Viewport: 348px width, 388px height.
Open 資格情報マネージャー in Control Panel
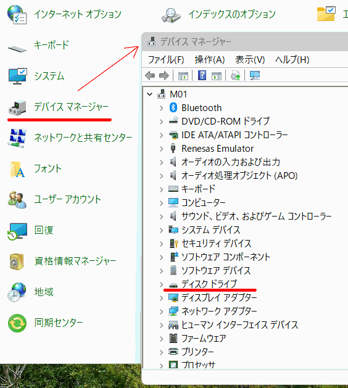(x=75, y=261)
